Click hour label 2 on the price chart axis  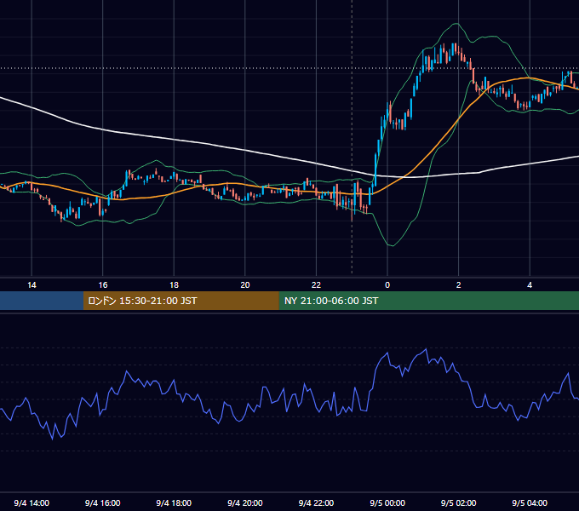(459, 284)
